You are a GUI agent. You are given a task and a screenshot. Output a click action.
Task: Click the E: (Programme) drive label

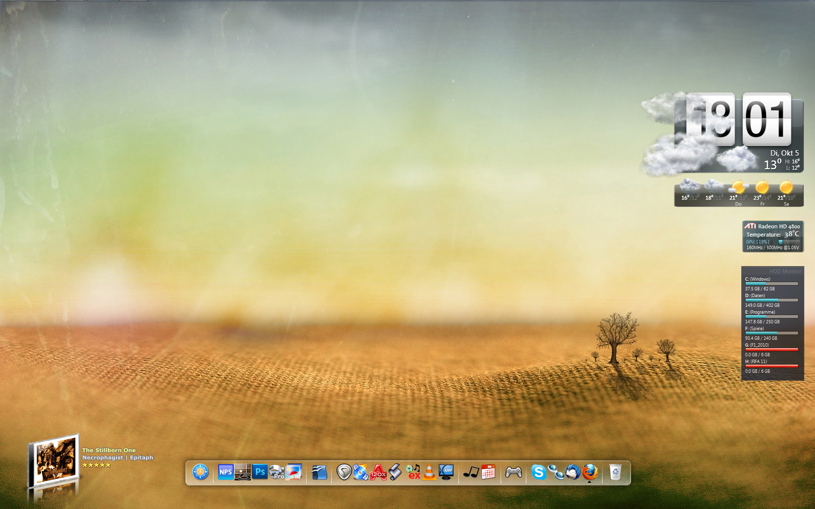(760, 312)
